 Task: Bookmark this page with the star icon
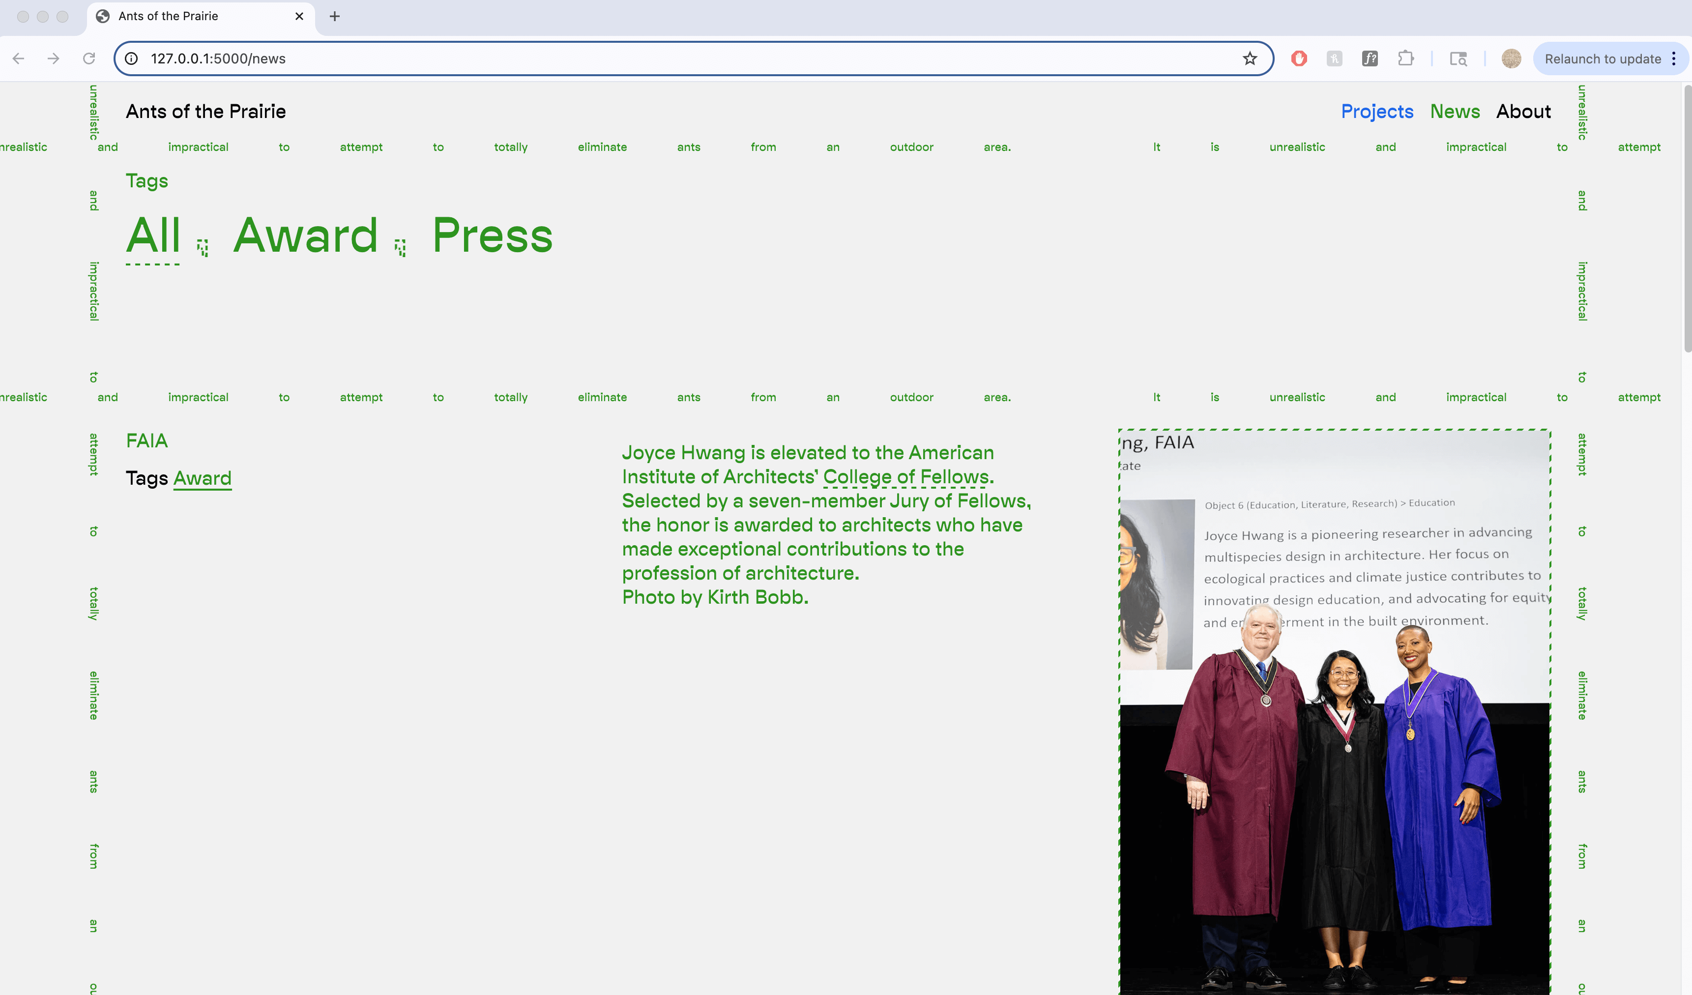(x=1250, y=59)
